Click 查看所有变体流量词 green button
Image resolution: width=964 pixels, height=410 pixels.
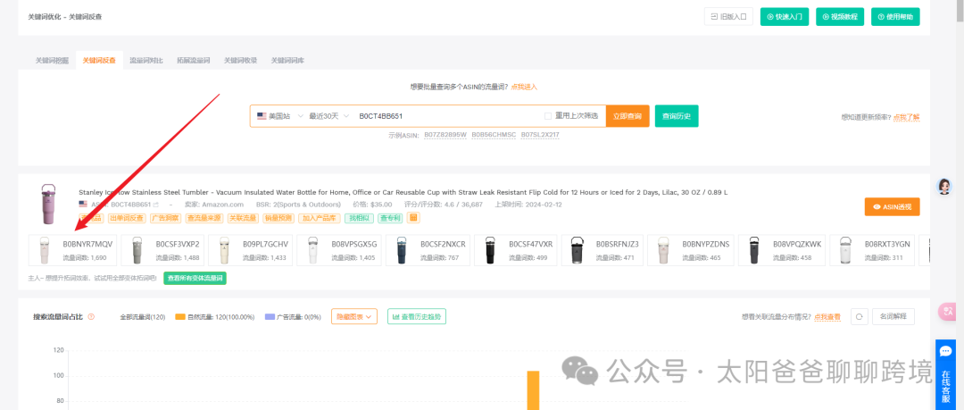pyautogui.click(x=195, y=279)
